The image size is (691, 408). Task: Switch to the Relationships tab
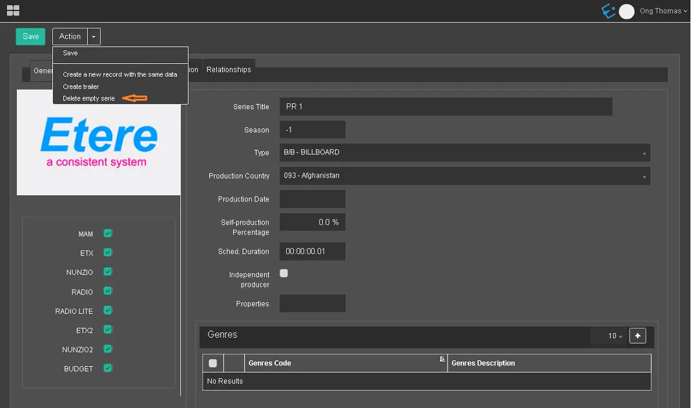click(229, 70)
